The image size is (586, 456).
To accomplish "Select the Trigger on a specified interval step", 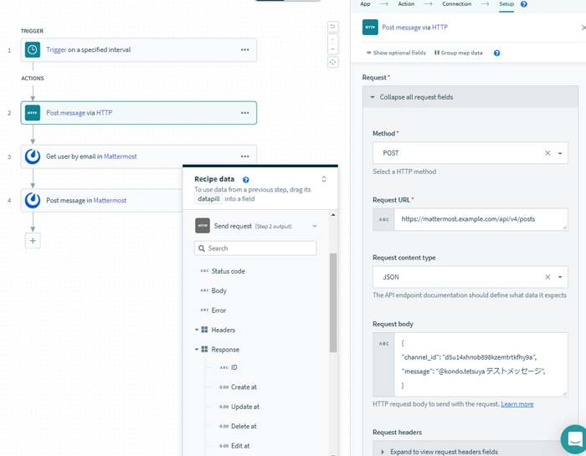I will click(139, 49).
